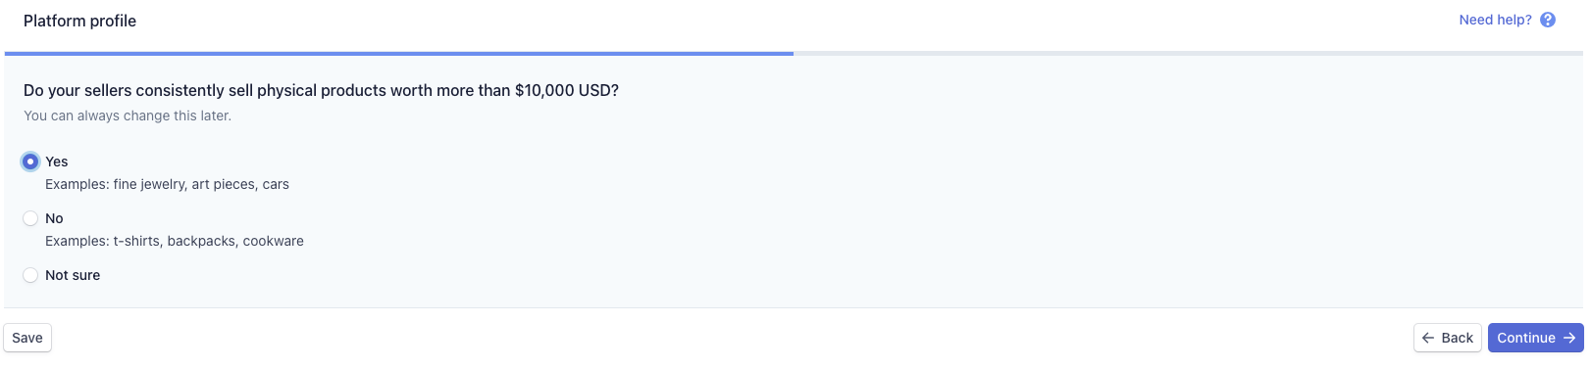Image resolution: width=1591 pixels, height=369 pixels.
Task: Click the left arrow icon in Back
Action: [1428, 338]
